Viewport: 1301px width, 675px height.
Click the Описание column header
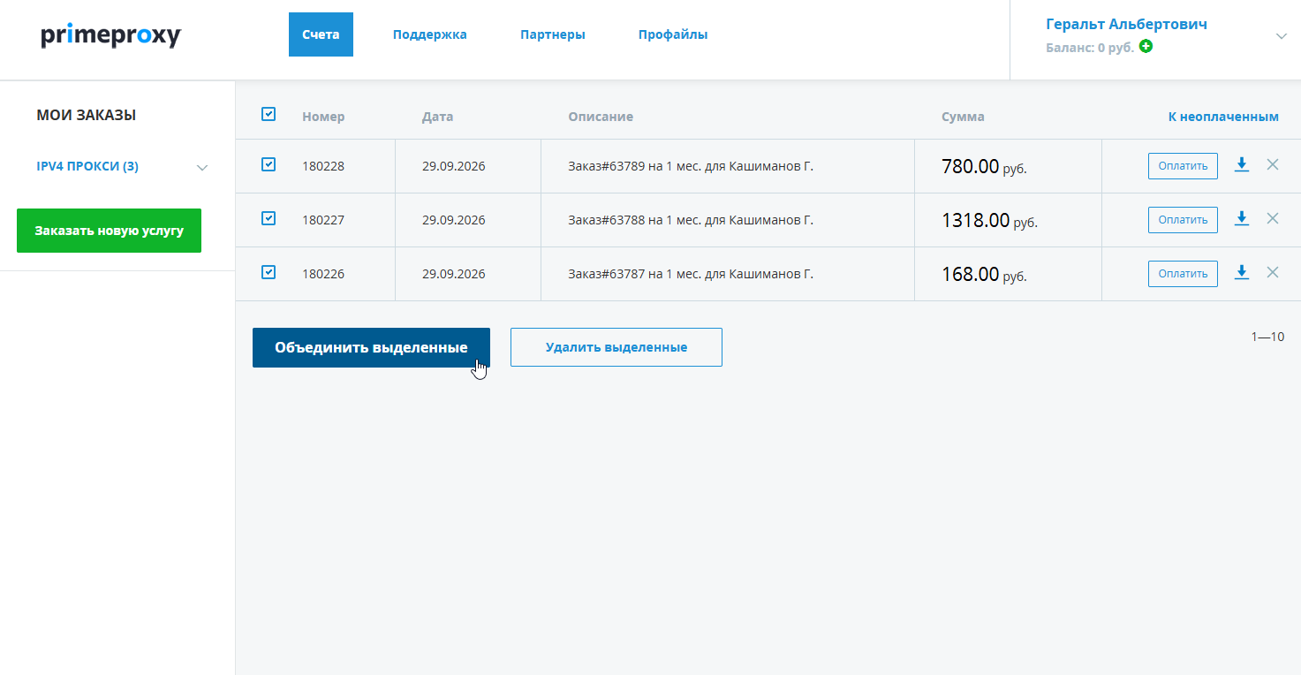(601, 117)
